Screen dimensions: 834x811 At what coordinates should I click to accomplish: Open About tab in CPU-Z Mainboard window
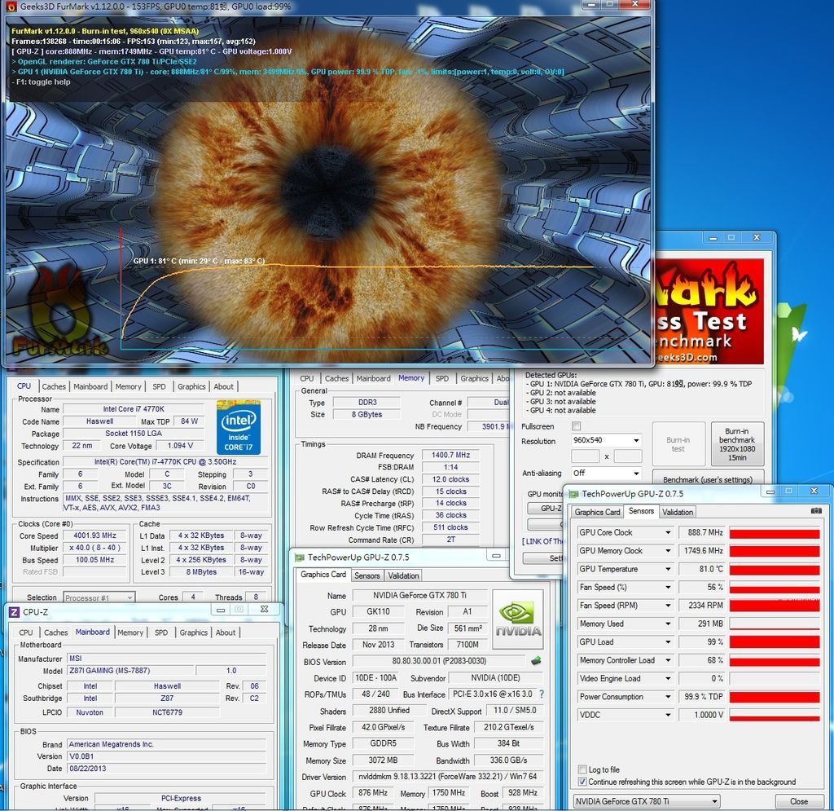click(x=226, y=632)
